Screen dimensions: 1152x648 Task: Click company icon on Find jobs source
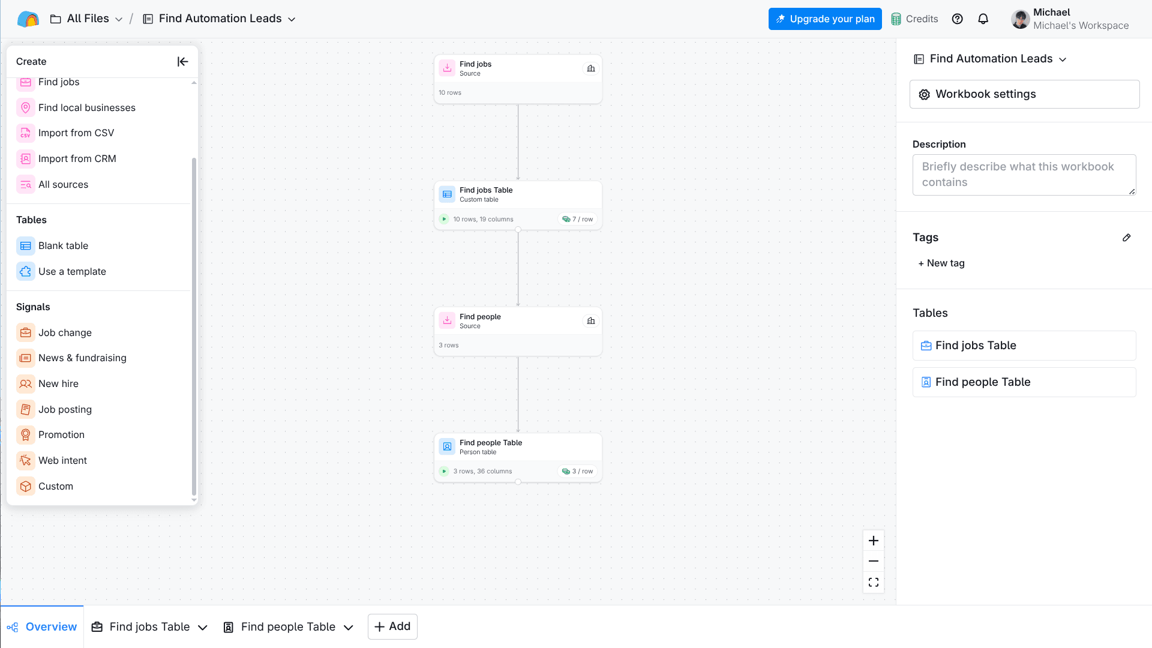pyautogui.click(x=591, y=68)
